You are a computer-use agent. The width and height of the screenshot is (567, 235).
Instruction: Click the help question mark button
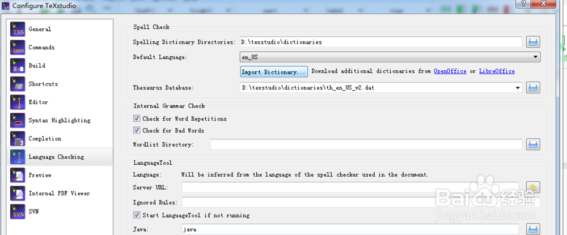[x=523, y=3]
